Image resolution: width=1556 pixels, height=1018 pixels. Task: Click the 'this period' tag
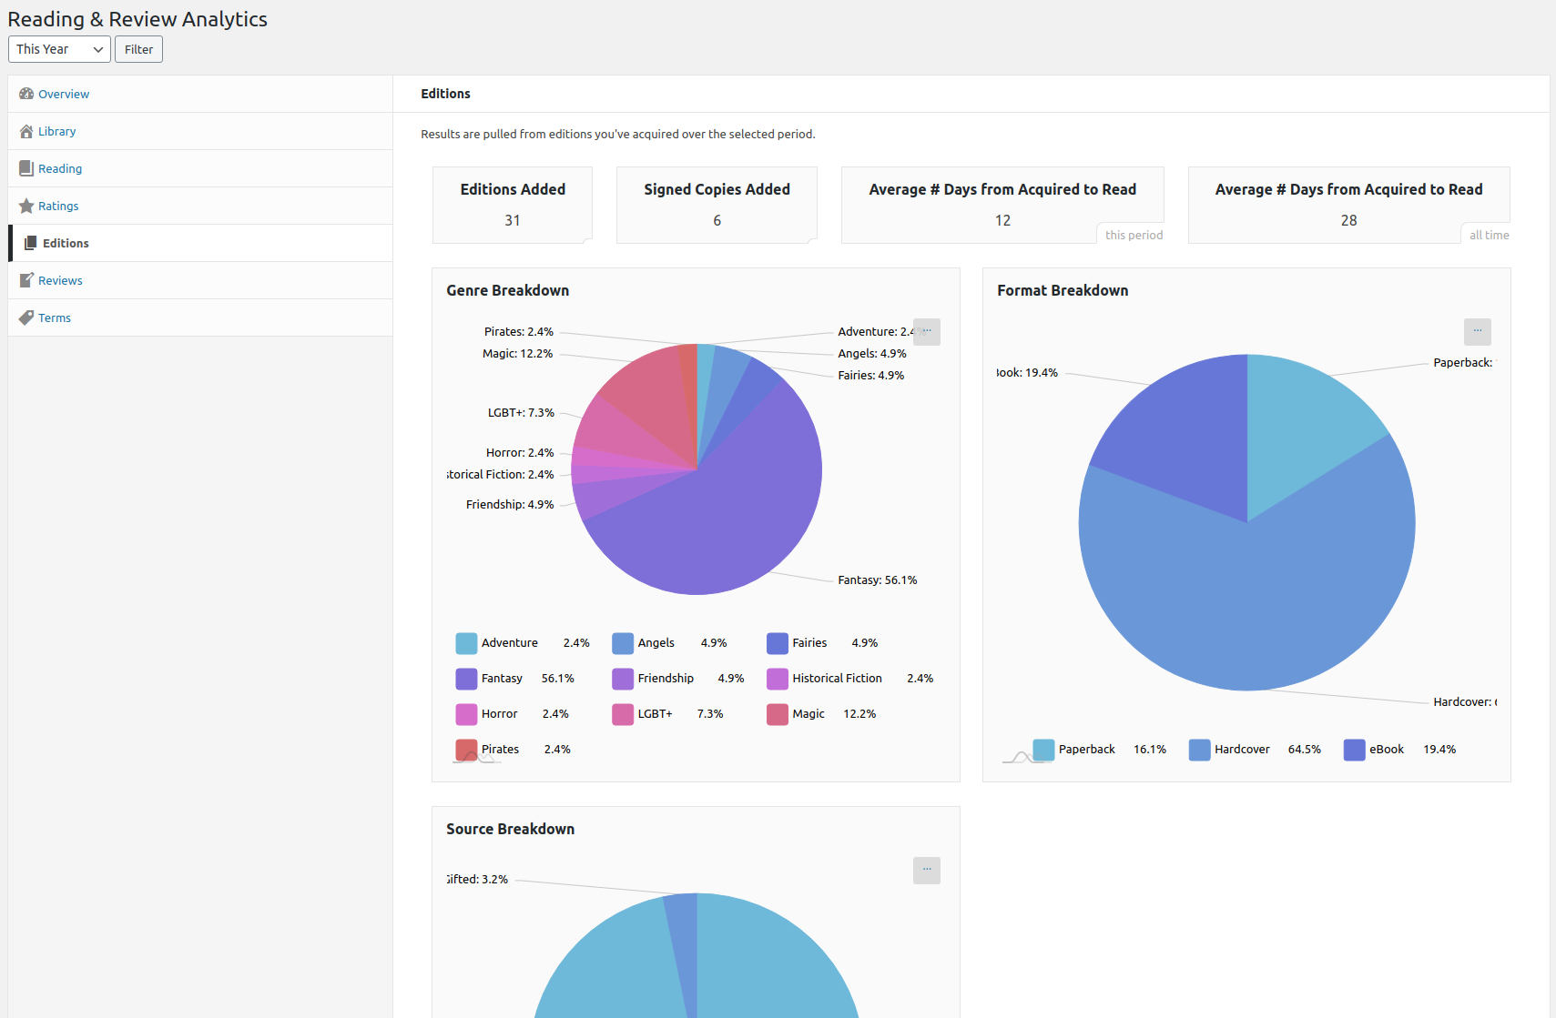click(x=1134, y=235)
